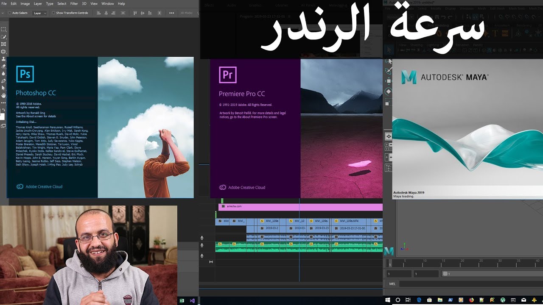Click the MEL command line input

471,284
